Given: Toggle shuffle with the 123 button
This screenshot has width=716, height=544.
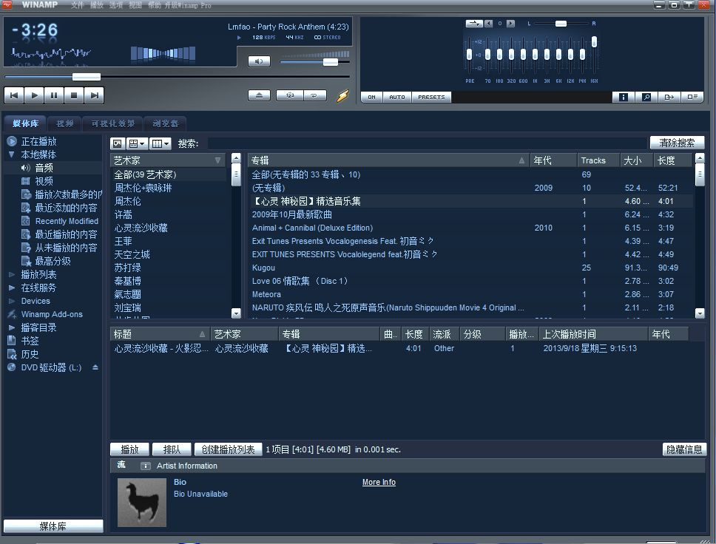Looking at the screenshot, I should tap(289, 95).
